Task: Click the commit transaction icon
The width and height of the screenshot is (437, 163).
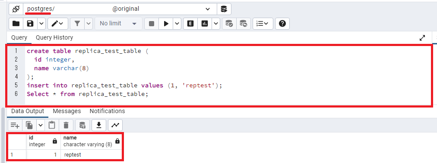Action: click(x=229, y=24)
